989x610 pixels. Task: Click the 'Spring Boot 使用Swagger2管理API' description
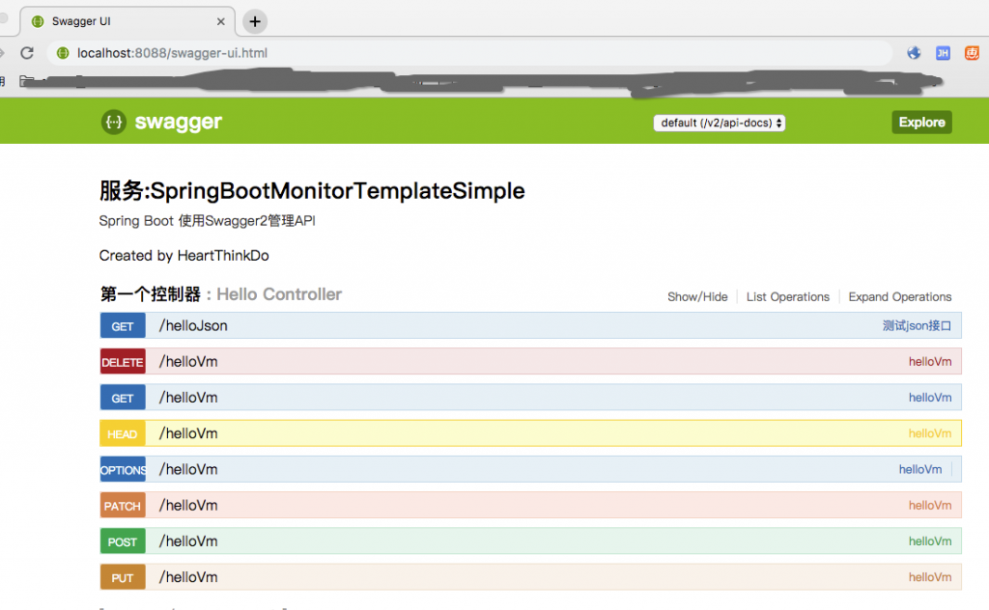point(207,221)
